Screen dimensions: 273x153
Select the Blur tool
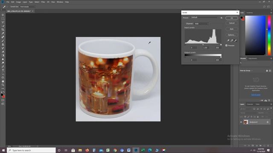pyautogui.click(x=3, y=59)
